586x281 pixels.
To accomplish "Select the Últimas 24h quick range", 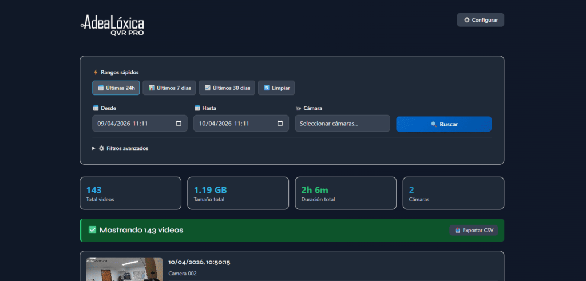I will pos(116,88).
